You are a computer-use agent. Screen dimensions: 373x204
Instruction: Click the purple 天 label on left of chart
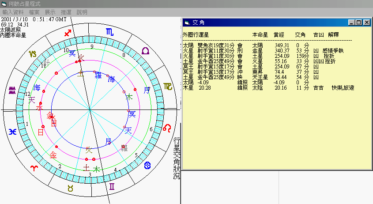pyautogui.click(x=31, y=100)
